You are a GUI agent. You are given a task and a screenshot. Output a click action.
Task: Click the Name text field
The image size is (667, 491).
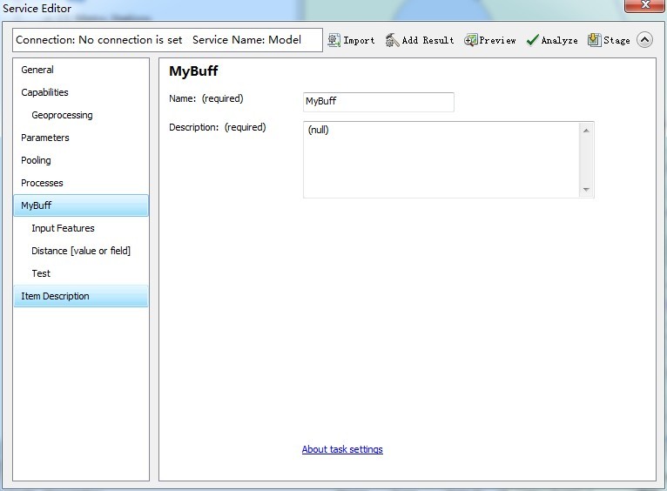point(378,102)
